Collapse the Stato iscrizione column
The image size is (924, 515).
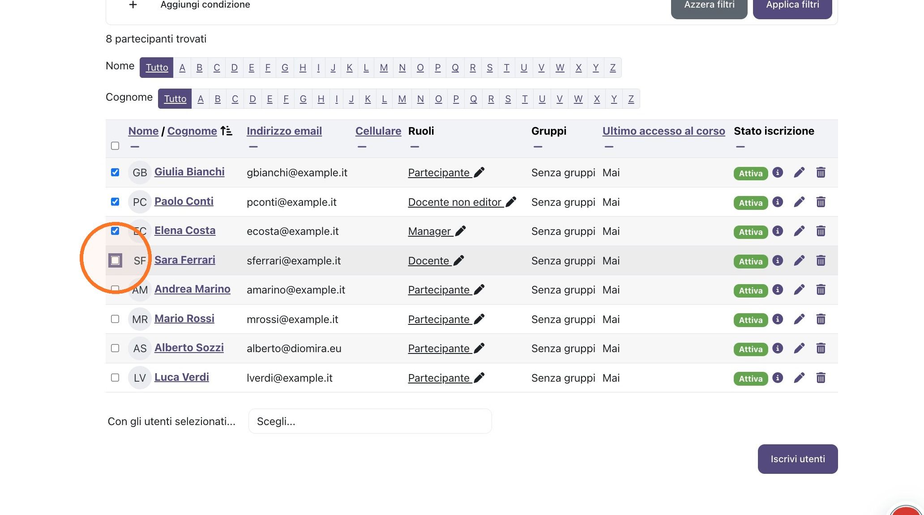pos(740,147)
